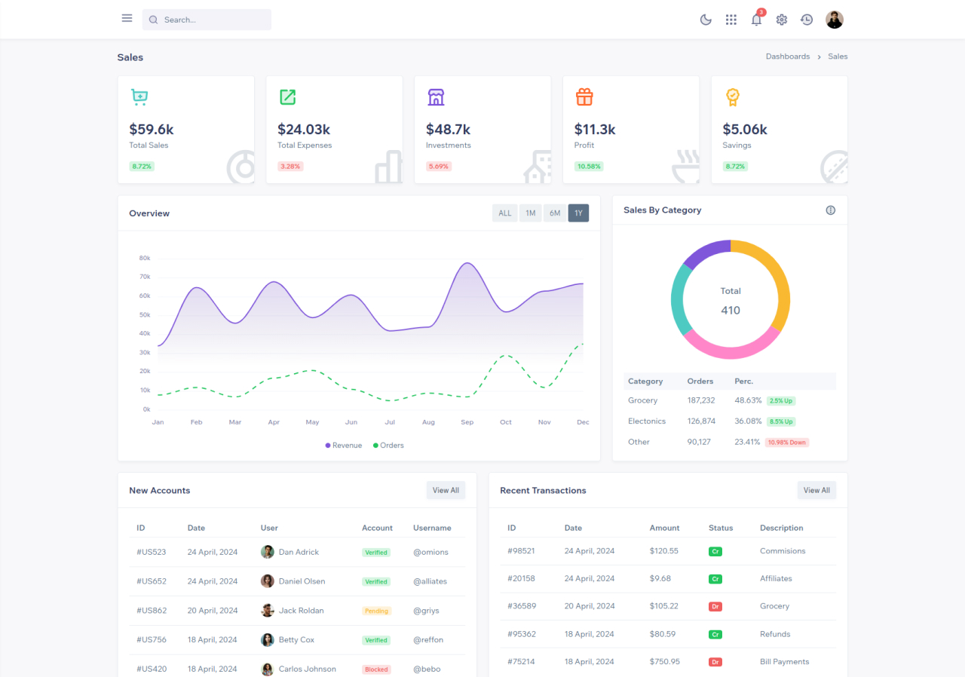965x677 pixels.
Task: Click the 3.28% badge under Total Expenses
Action: [x=290, y=167]
